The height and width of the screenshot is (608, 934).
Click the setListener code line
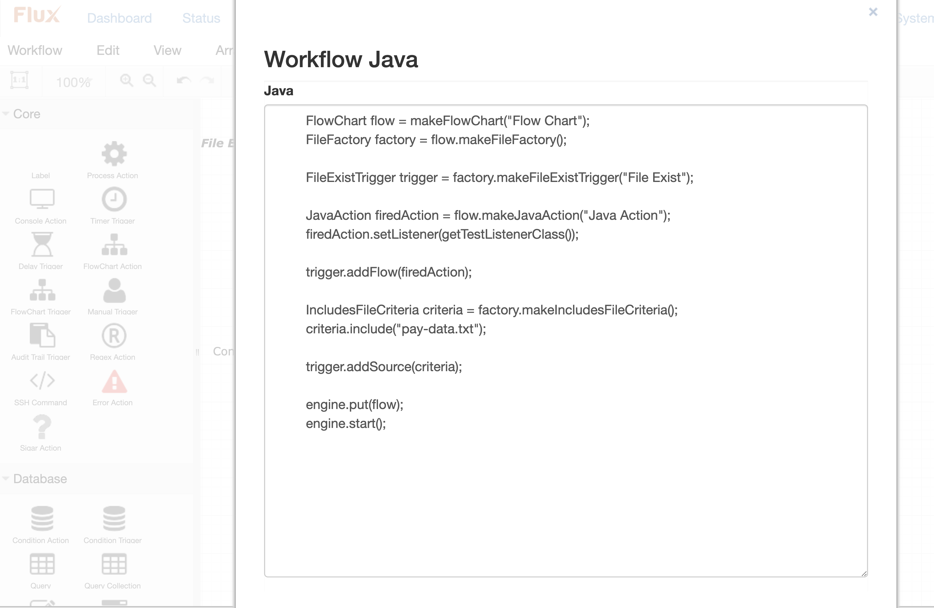[x=442, y=234]
